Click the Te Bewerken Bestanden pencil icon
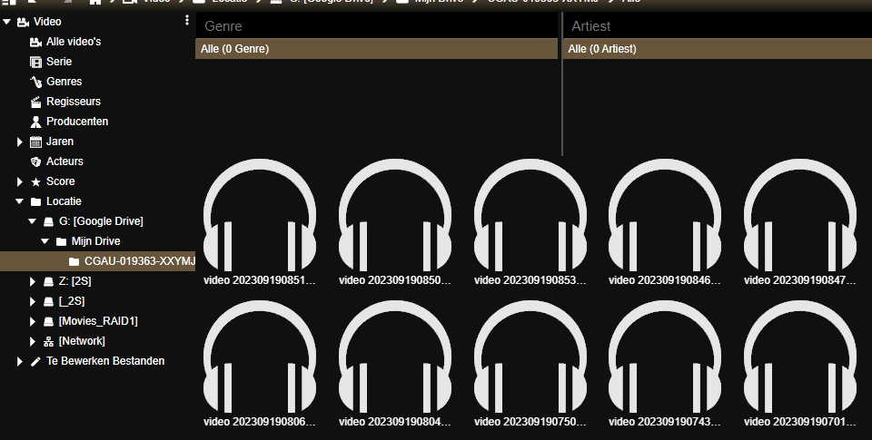The image size is (872, 440). [x=35, y=362]
